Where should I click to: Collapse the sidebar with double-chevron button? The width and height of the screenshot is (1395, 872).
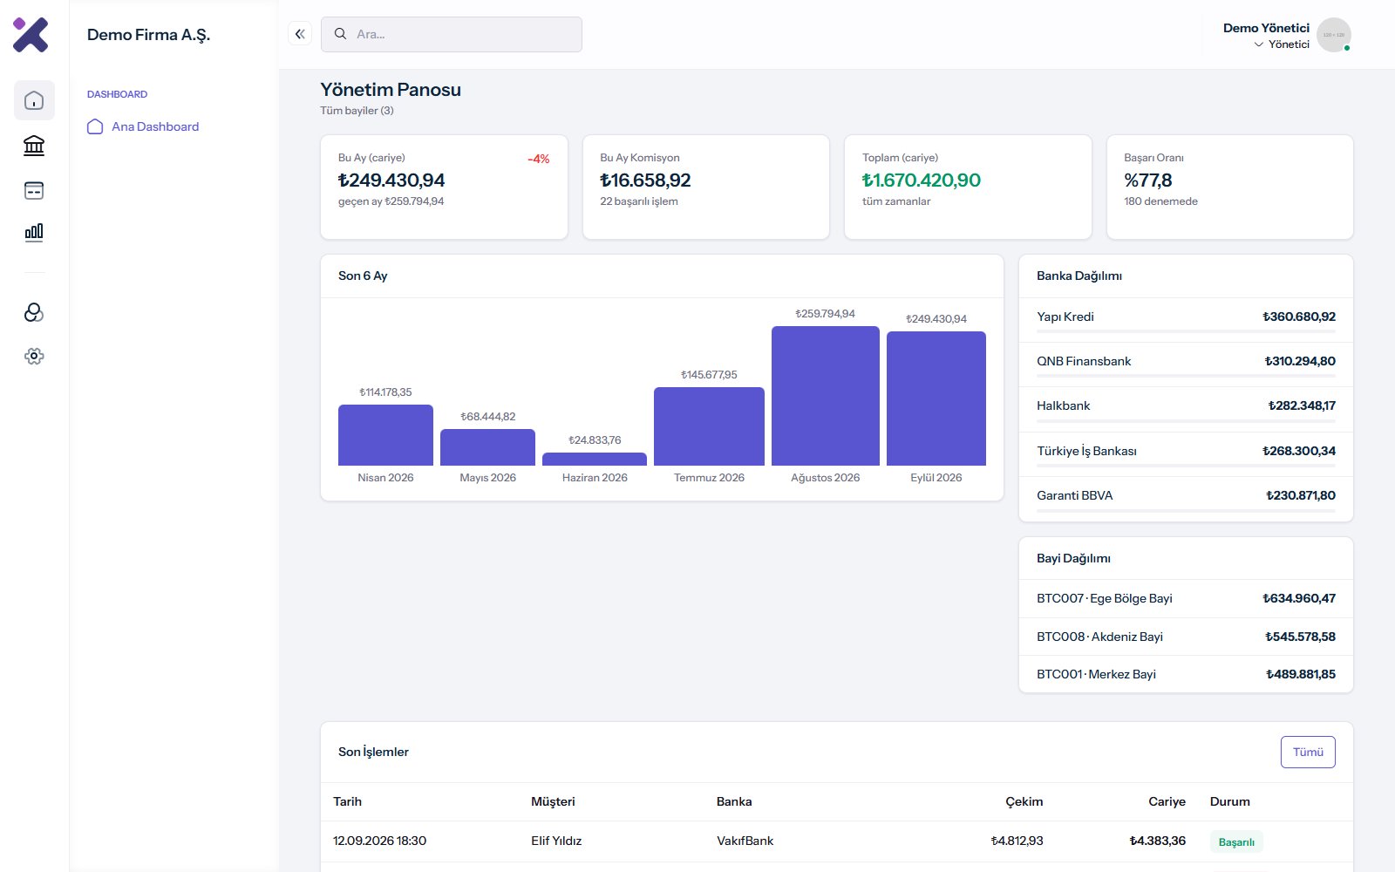300,34
